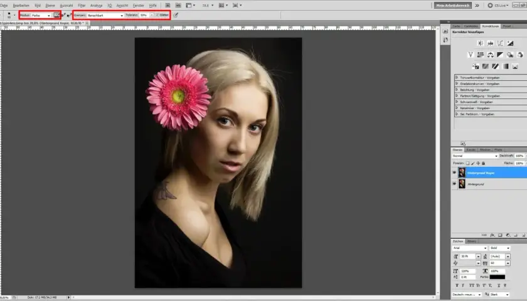The image size is (527, 301).
Task: Open the Arial font family dropdown
Action: pos(469,248)
